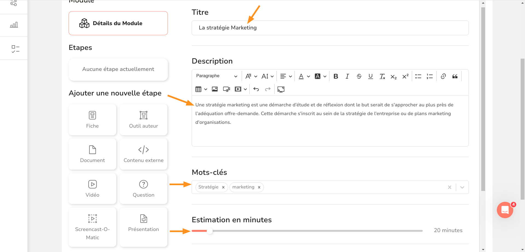
Task: Remove text formatting using the Tx icon
Action: [382, 76]
